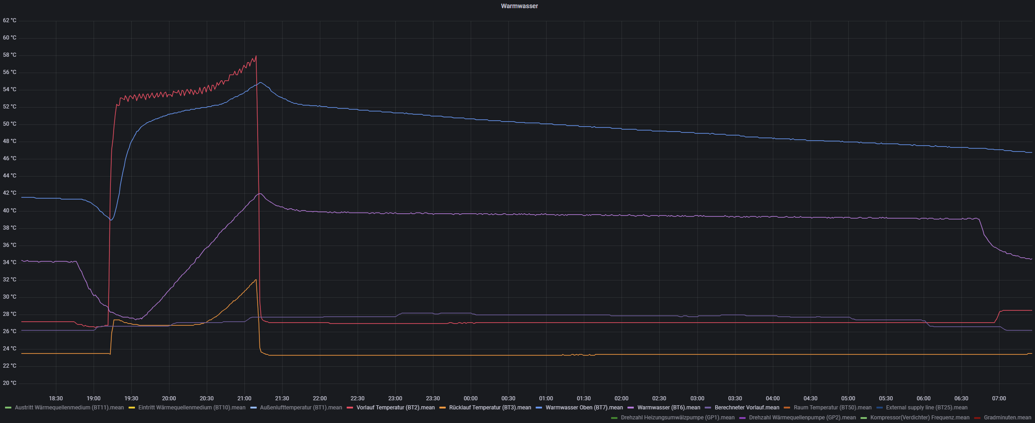Change green swatch of Drehzahl Heizungsumwälzpumpe (GP1)

614,418
